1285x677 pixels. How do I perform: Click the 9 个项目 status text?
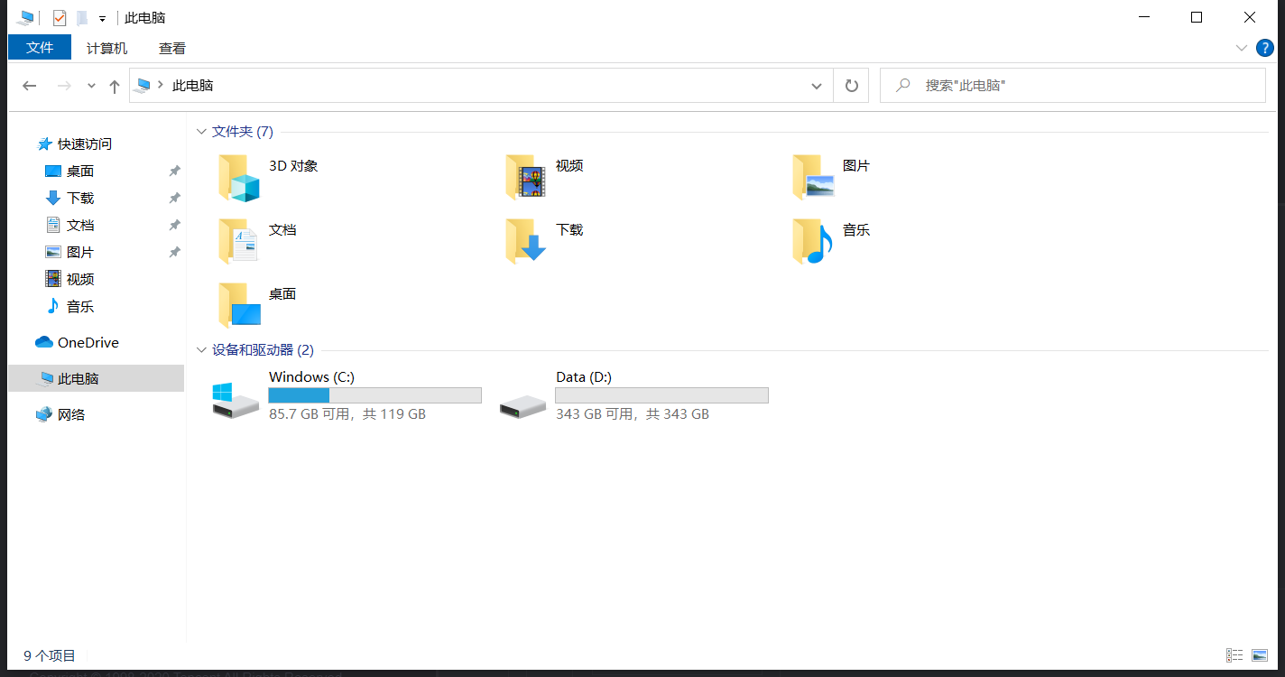[50, 656]
